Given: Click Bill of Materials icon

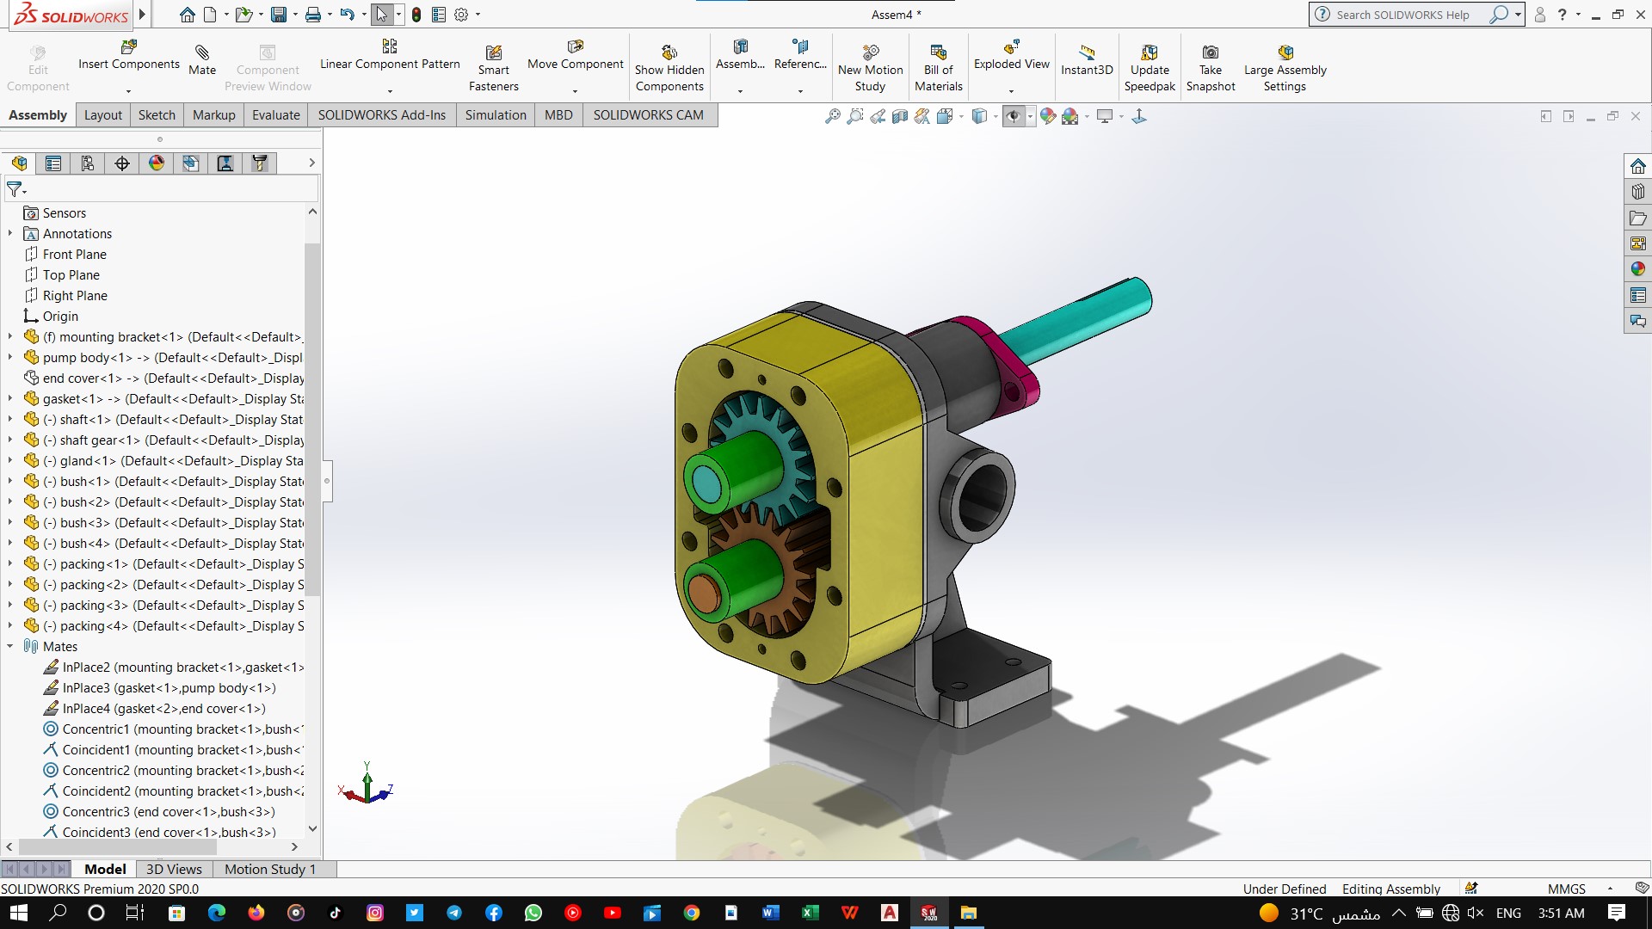Looking at the screenshot, I should coord(938,53).
